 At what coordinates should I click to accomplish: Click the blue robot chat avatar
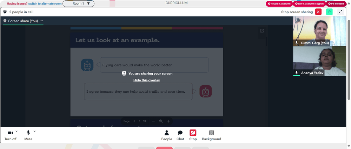click(87, 65)
